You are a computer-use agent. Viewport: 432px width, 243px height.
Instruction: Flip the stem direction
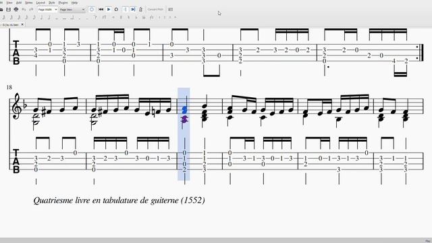(151, 18)
